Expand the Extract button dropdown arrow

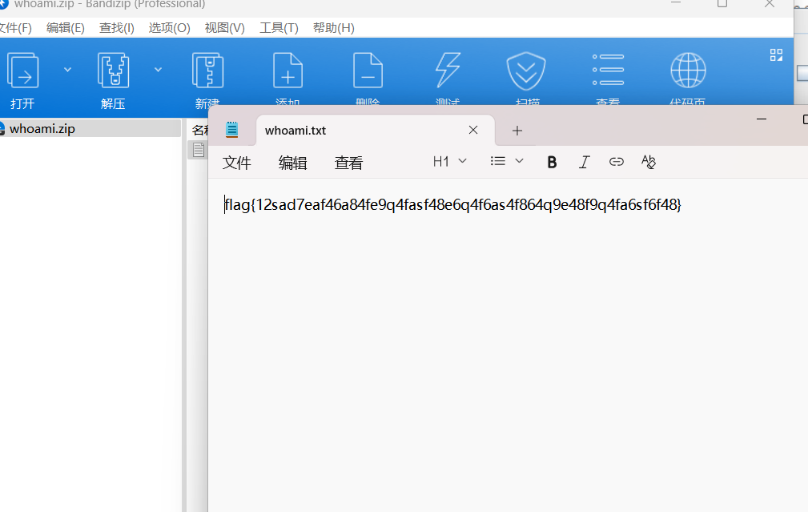click(x=158, y=71)
